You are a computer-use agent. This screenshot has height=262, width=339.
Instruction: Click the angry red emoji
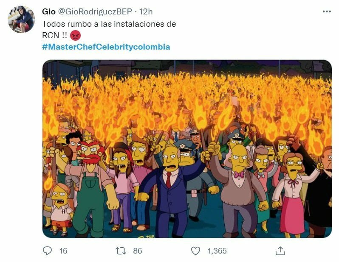[75, 35]
